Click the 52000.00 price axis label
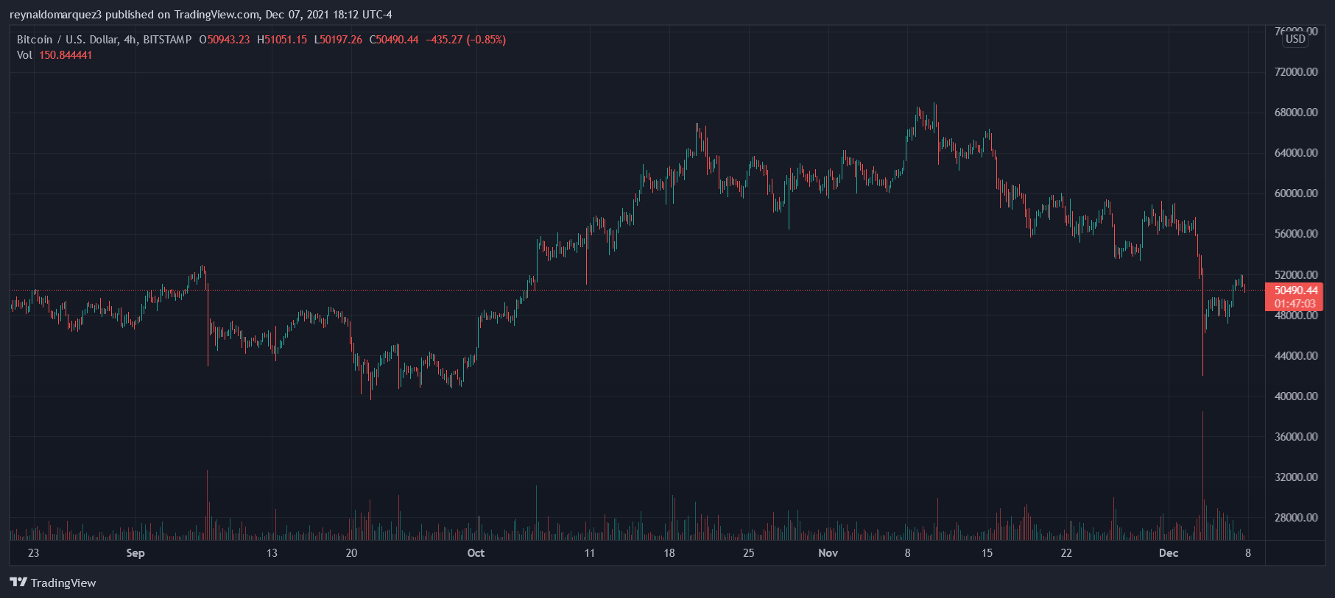The width and height of the screenshot is (1335, 598). [1296, 275]
